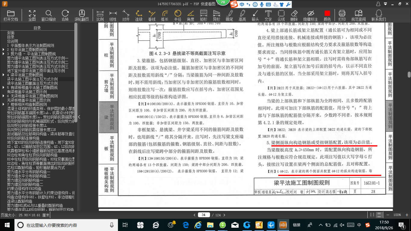Screen dimensions: 411x231
Task: Click the page number field showing 34
Action: [x=204, y=215]
